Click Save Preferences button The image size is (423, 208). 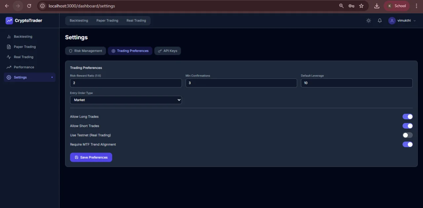click(91, 158)
